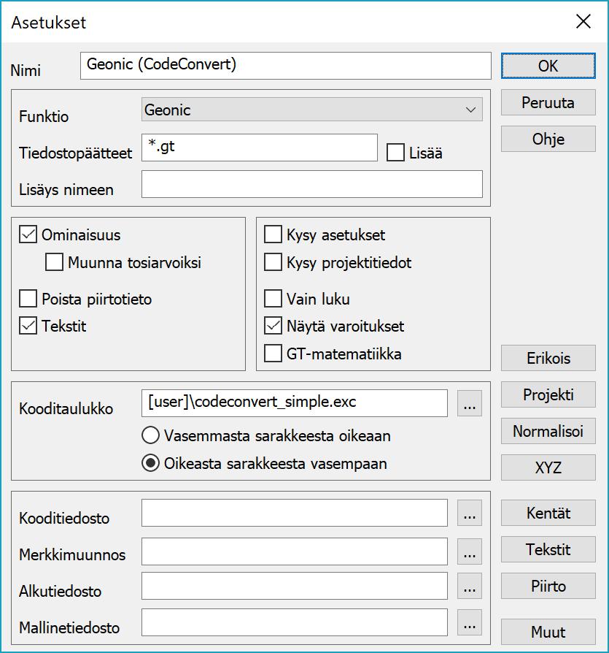Select Vasemmasta sarakkeesta oikeaan radio option
The height and width of the screenshot is (653, 609).
point(150,435)
